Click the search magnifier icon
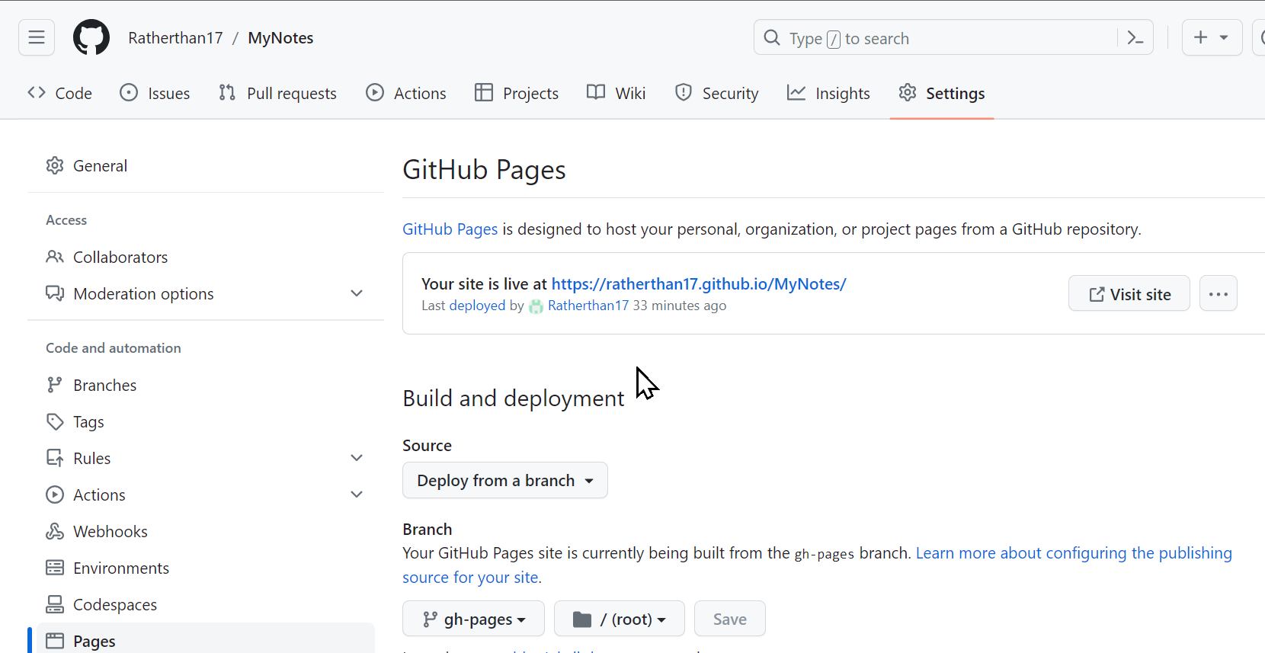Image resolution: width=1265 pixels, height=653 pixels. point(772,37)
